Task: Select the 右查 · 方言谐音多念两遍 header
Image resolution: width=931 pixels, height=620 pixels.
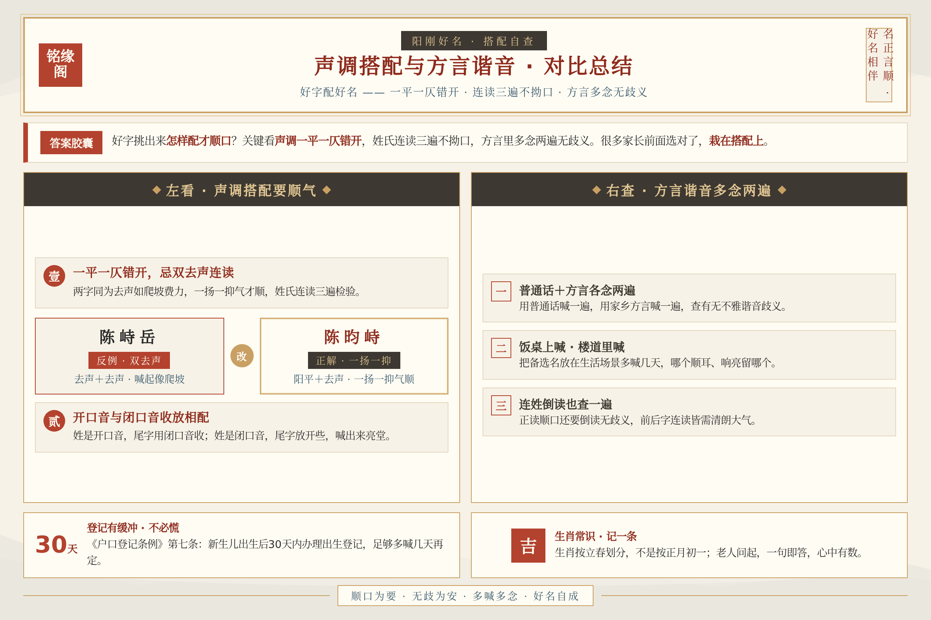Action: pos(689,190)
